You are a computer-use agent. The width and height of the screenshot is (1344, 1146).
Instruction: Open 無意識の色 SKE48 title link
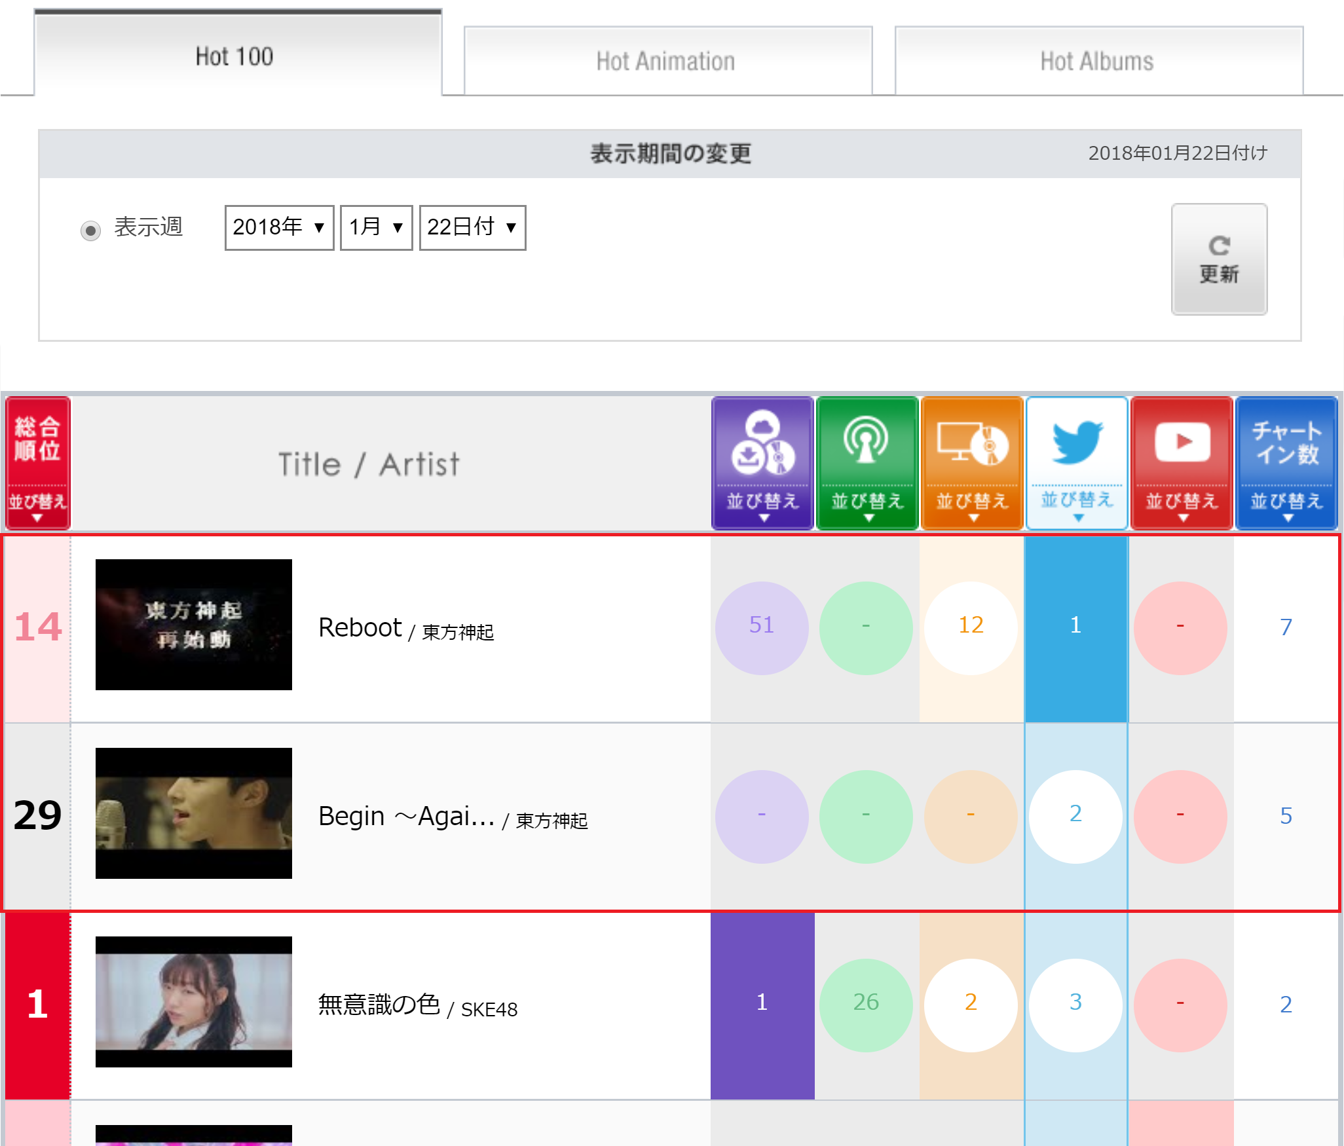pyautogui.click(x=379, y=1005)
